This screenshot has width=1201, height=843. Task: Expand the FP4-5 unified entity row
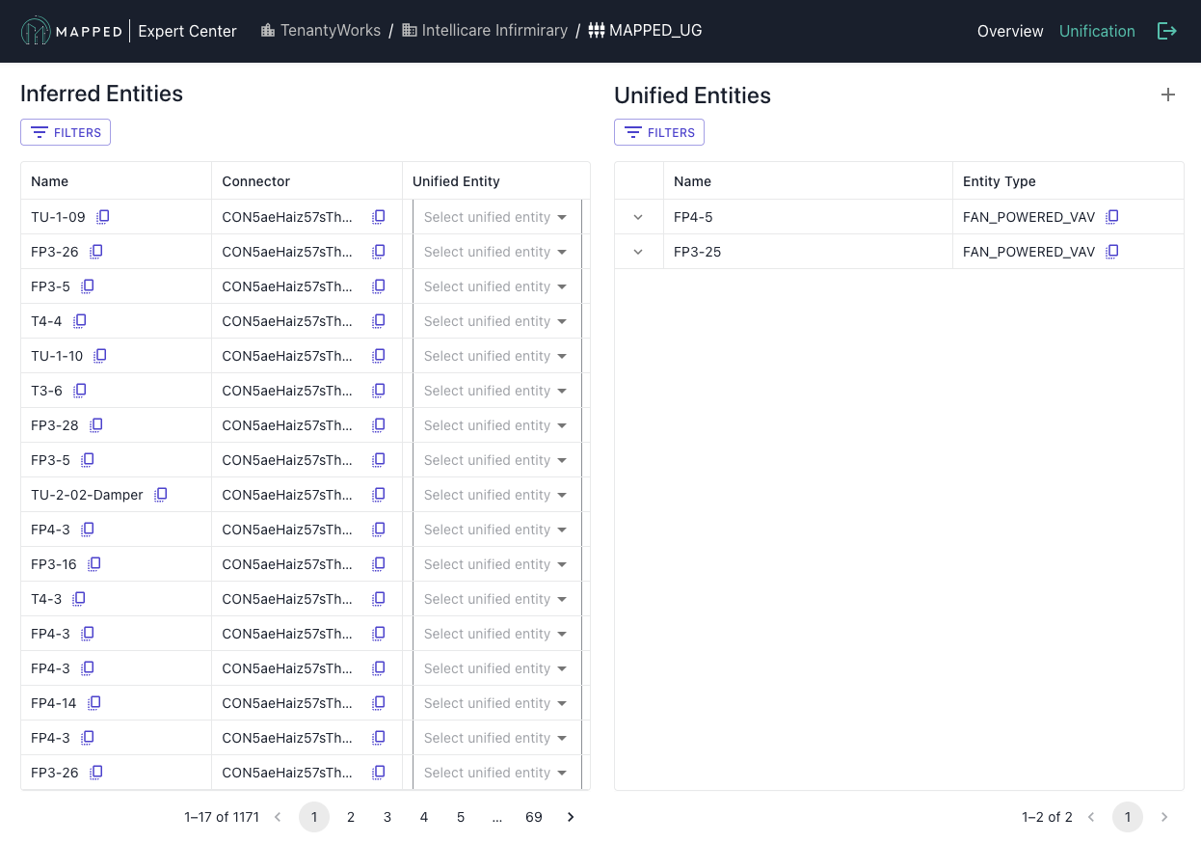pyautogui.click(x=638, y=217)
